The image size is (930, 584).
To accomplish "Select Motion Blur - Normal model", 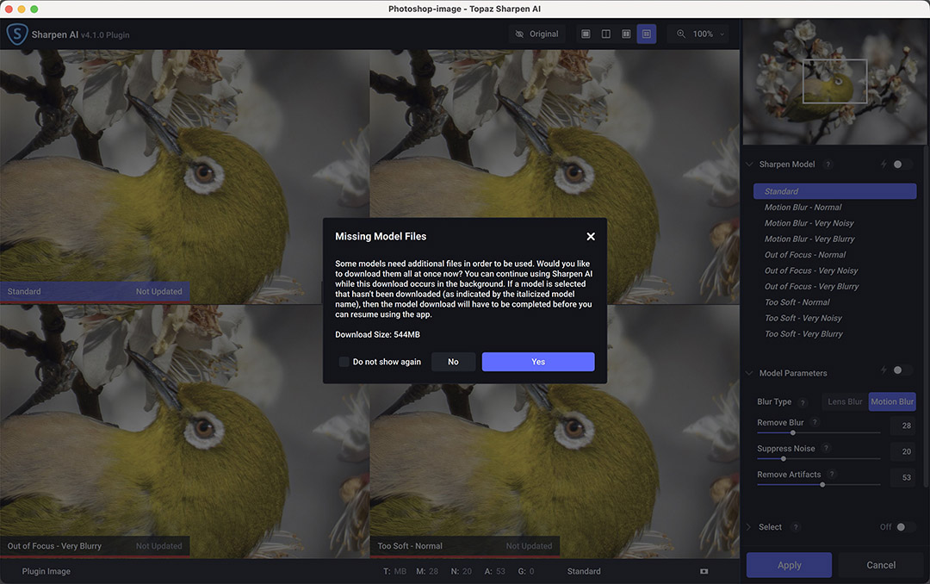I will tap(834, 207).
